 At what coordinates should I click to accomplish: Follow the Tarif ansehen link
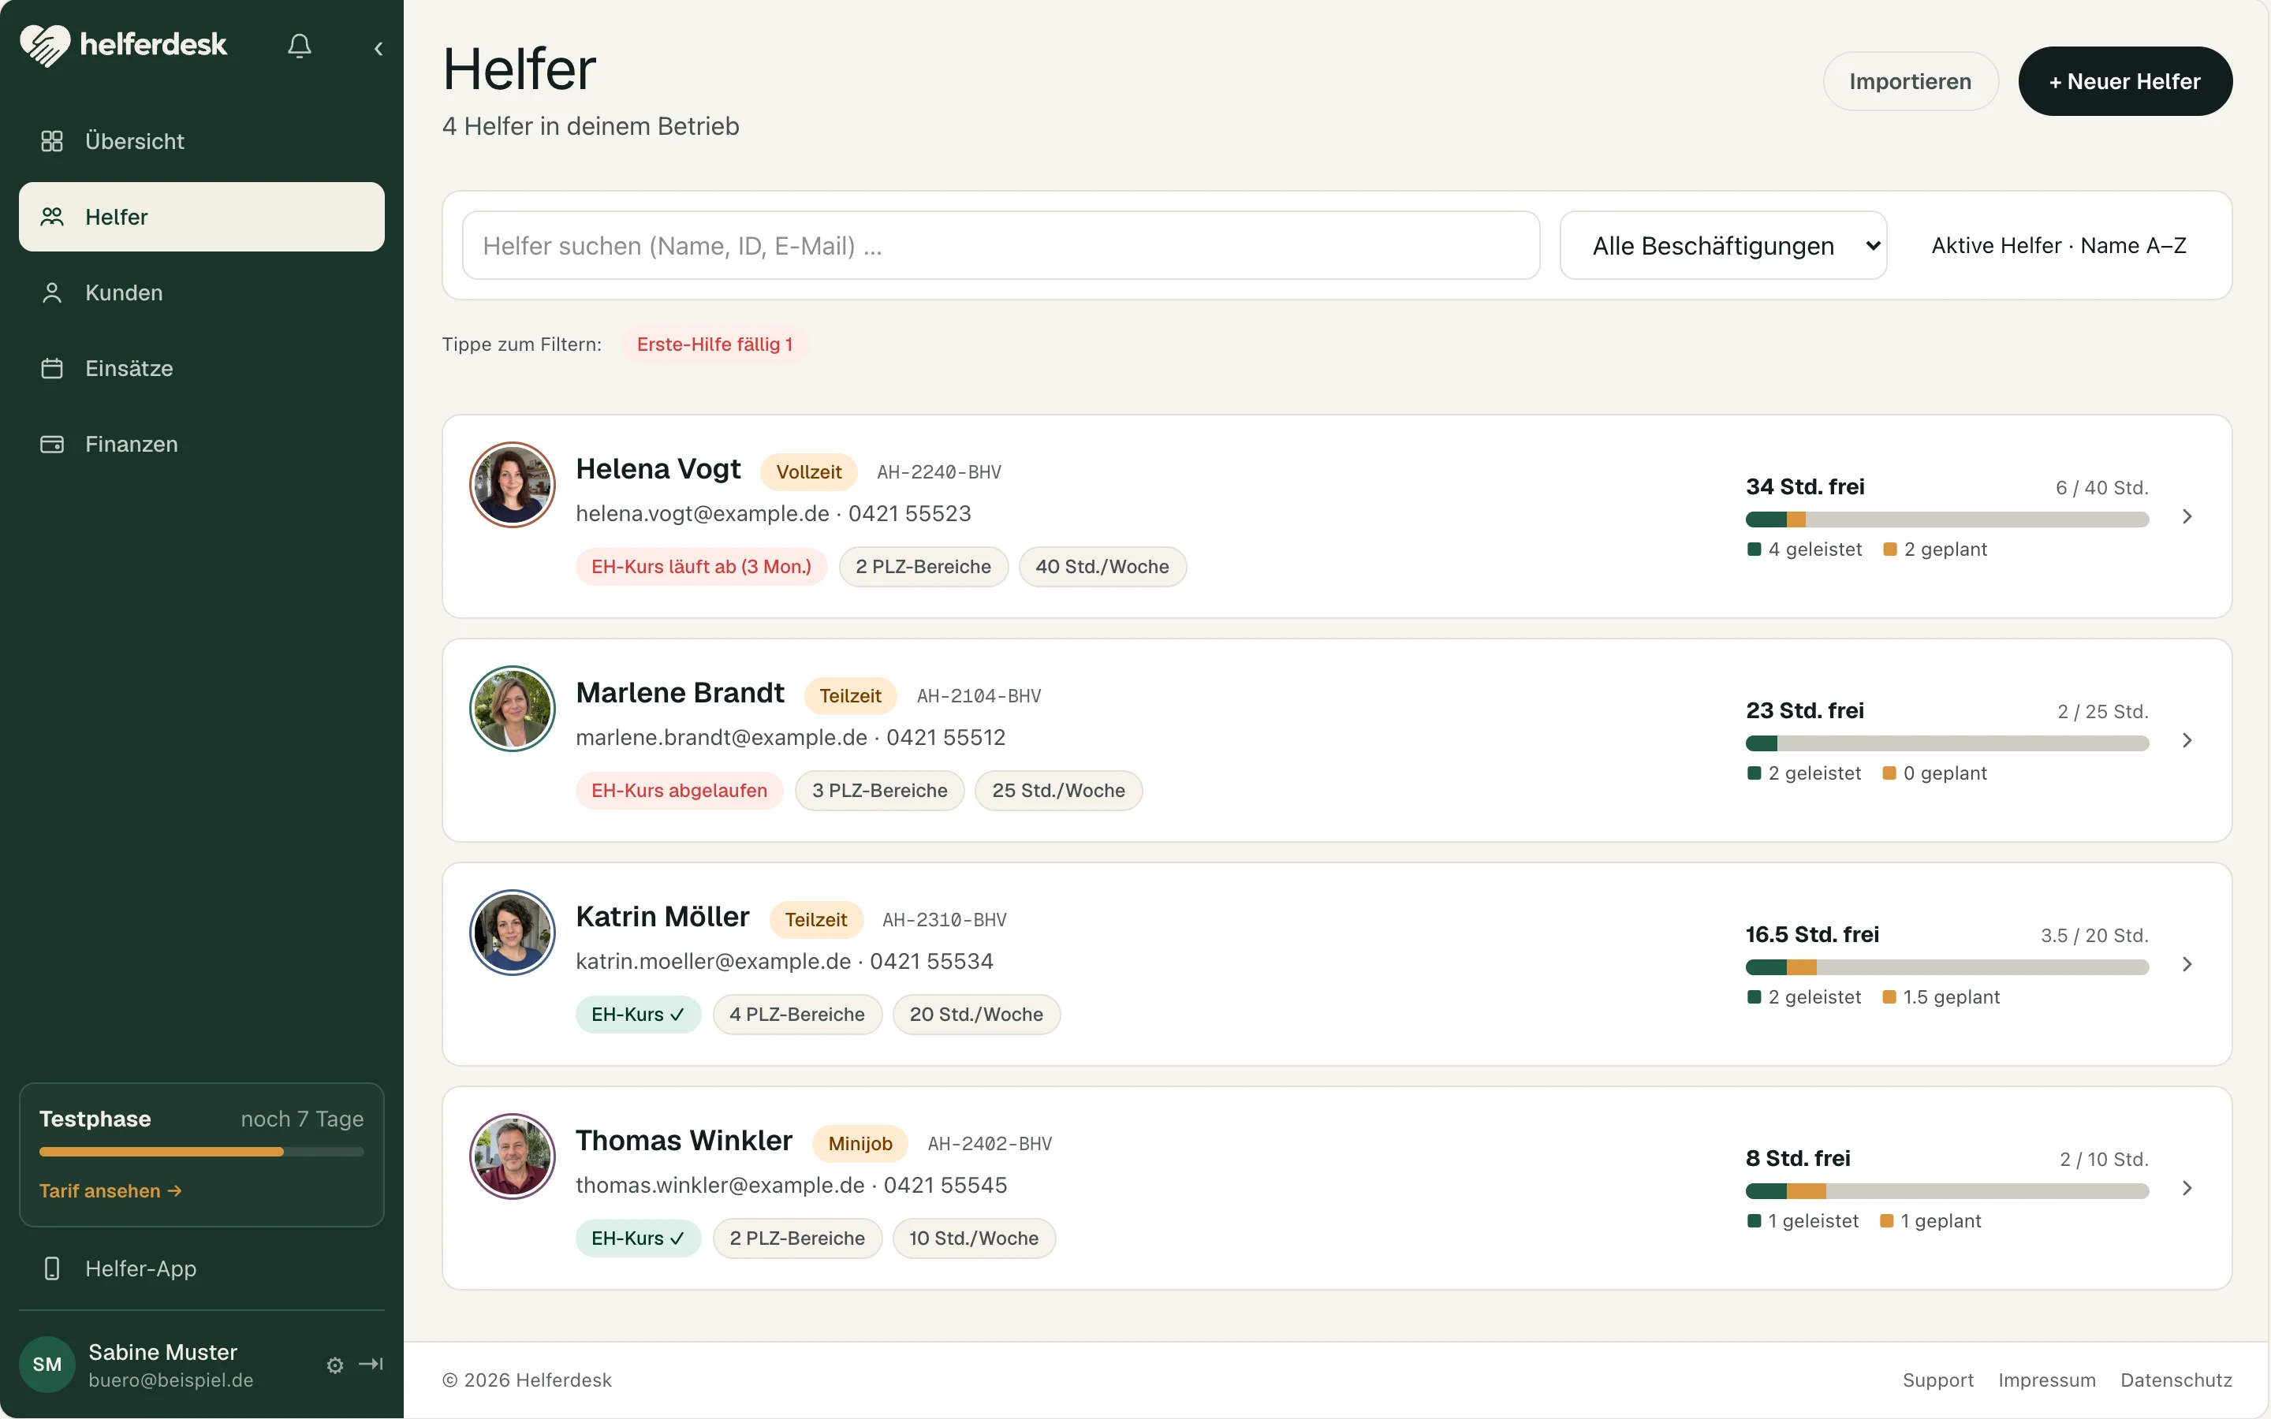[110, 1191]
